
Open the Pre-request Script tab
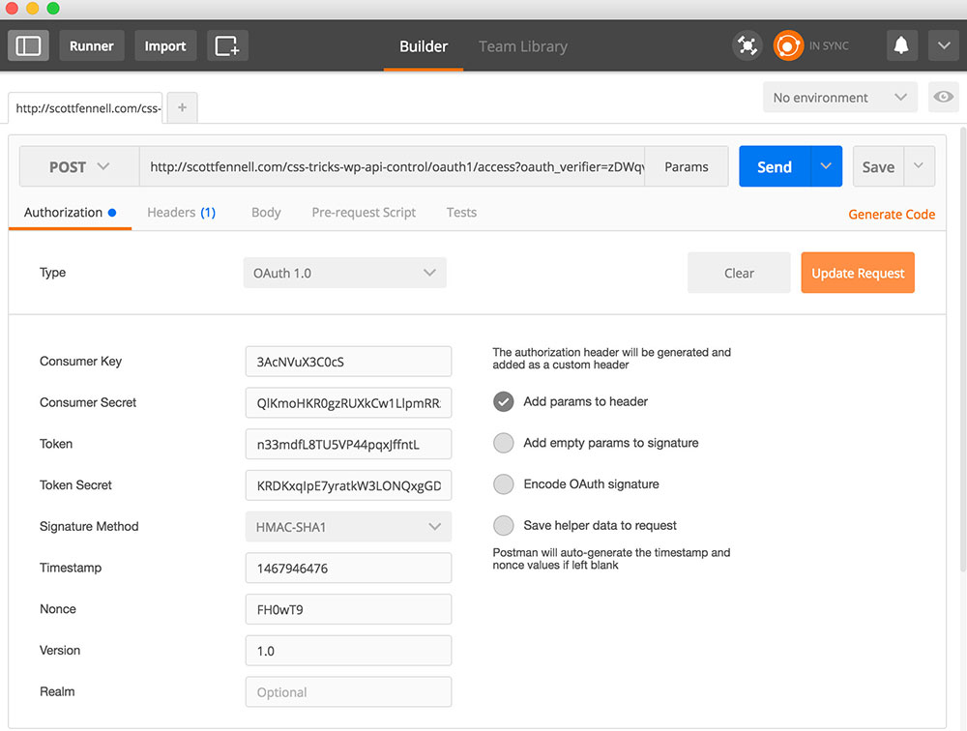364,213
